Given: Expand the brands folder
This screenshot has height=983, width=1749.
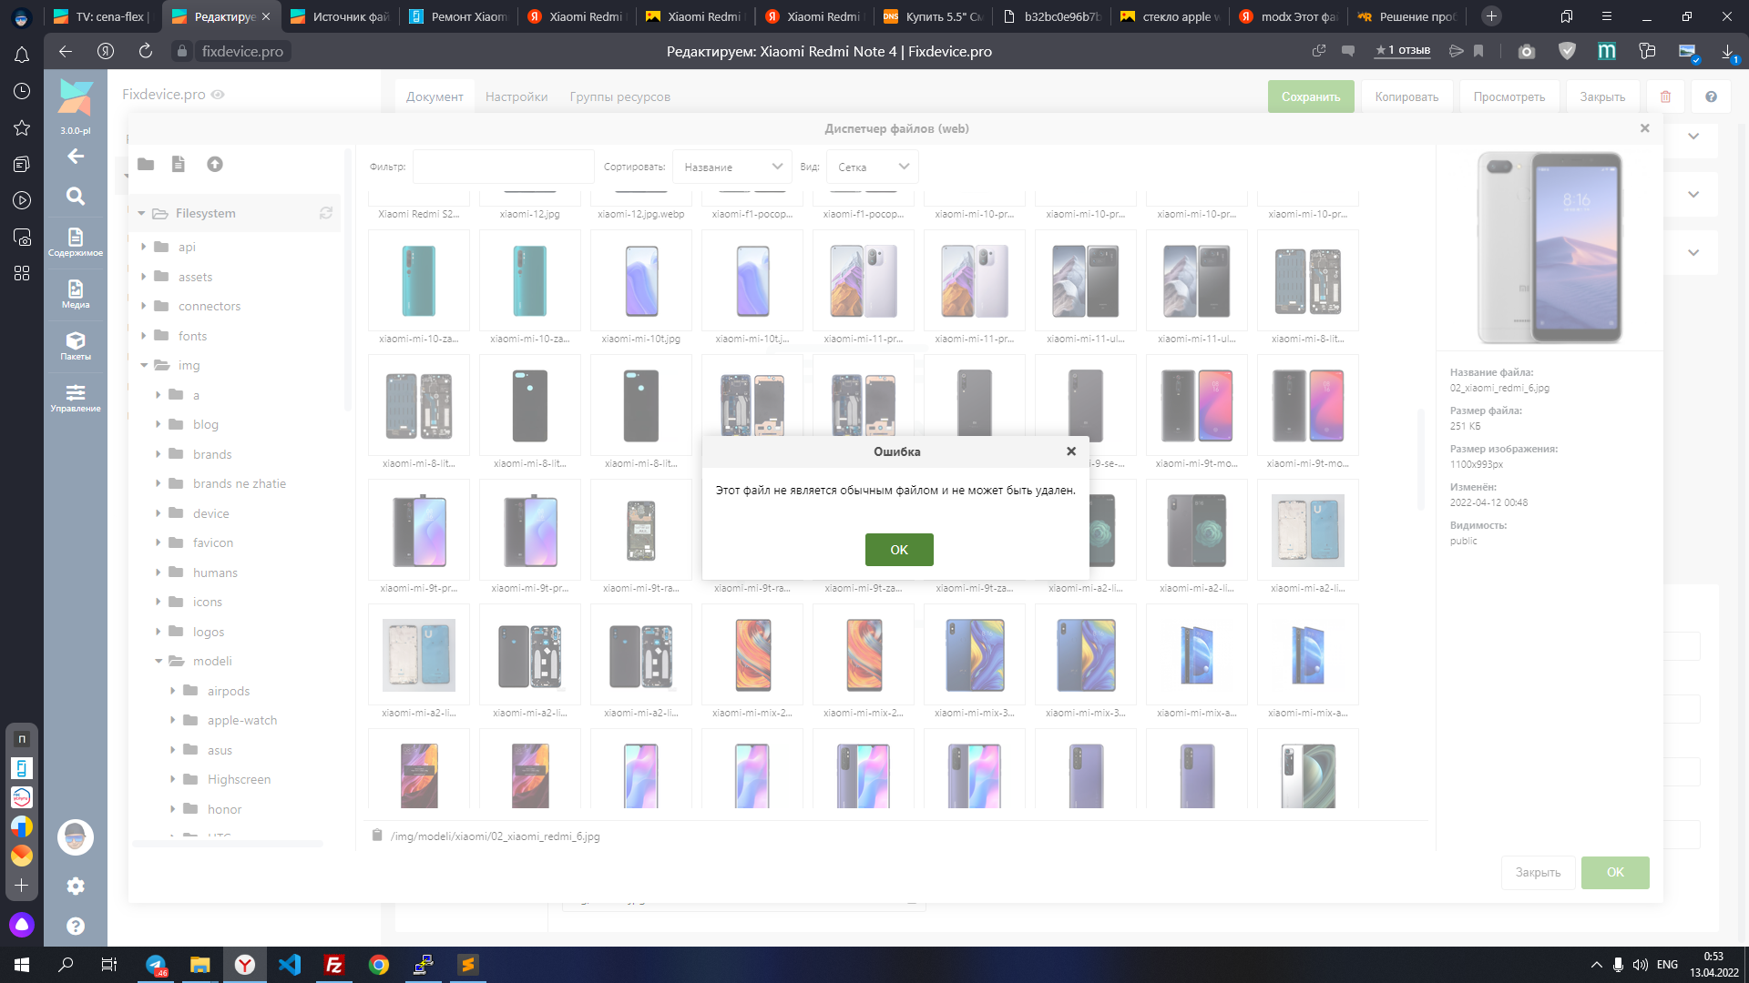Looking at the screenshot, I should click(159, 454).
